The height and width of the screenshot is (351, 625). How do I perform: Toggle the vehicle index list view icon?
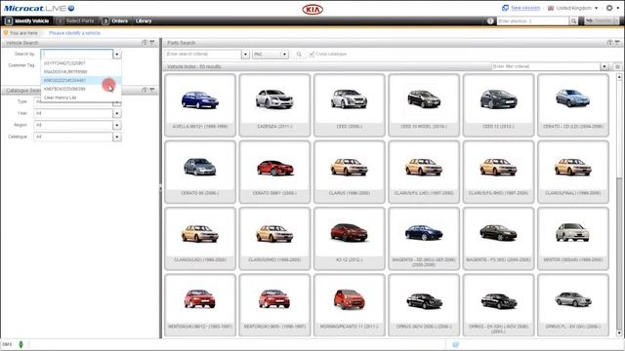(617, 66)
